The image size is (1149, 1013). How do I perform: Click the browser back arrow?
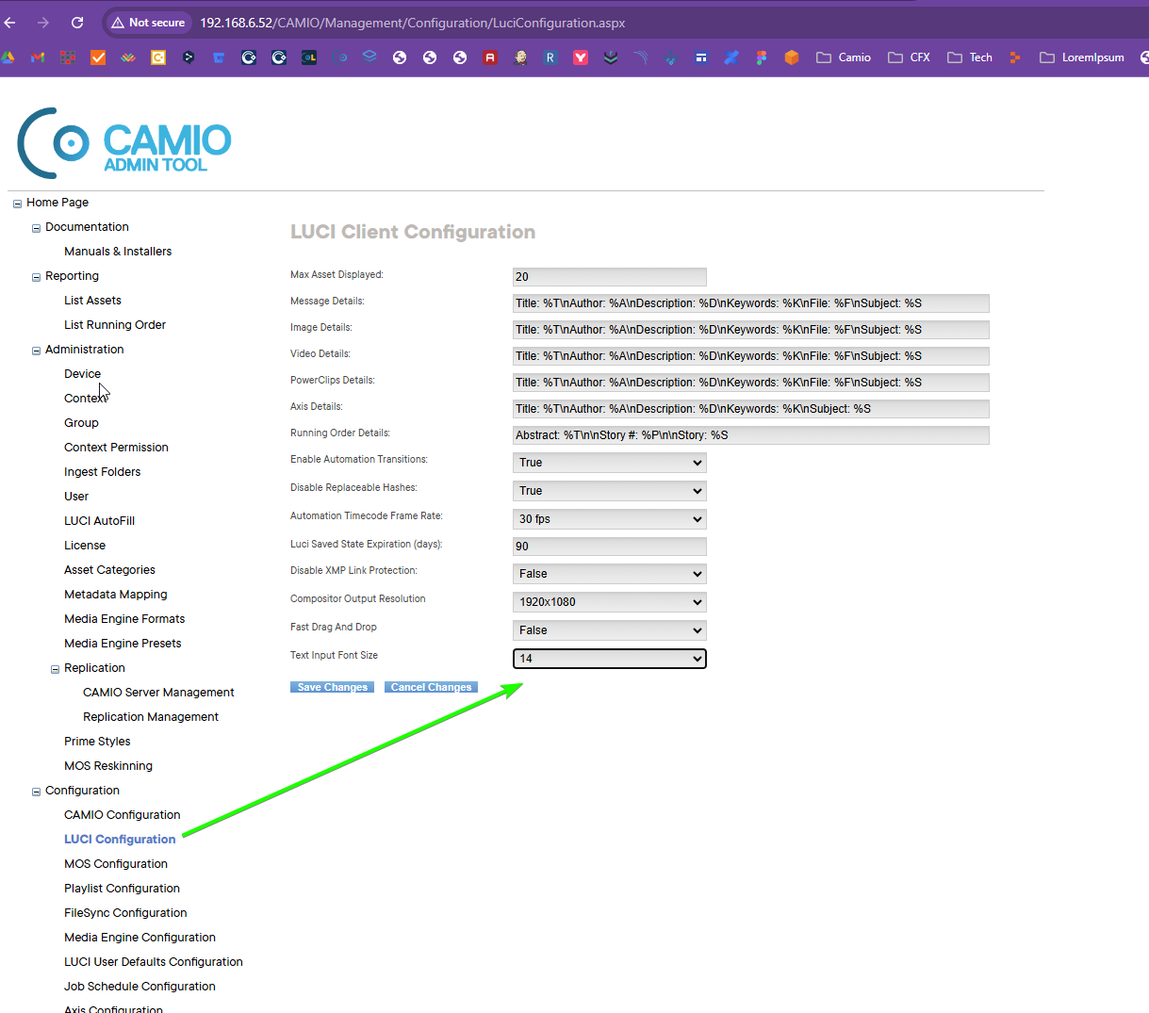click(x=10, y=23)
